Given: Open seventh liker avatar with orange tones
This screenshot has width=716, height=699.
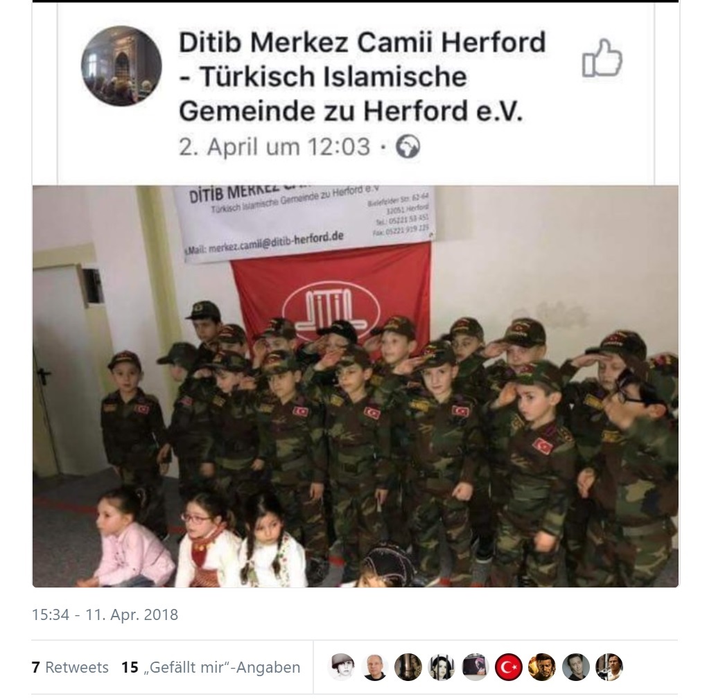Looking at the screenshot, I should (542, 667).
